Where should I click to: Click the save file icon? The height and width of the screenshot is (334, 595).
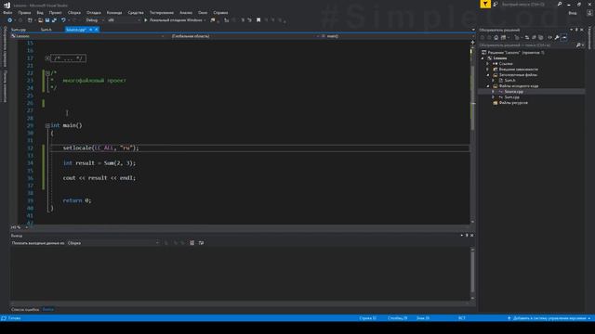(47, 20)
